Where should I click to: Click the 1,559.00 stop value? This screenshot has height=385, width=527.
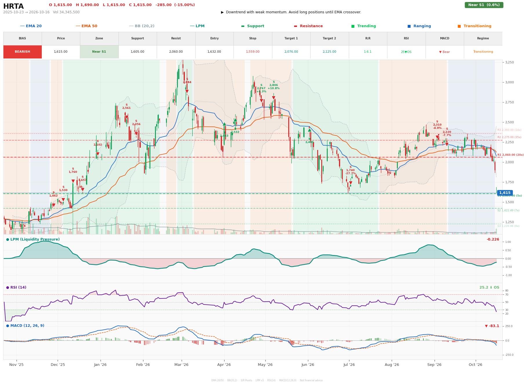(x=253, y=52)
